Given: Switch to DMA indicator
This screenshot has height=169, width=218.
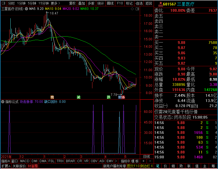Looking at the screenshot, I should click(x=43, y=161).
